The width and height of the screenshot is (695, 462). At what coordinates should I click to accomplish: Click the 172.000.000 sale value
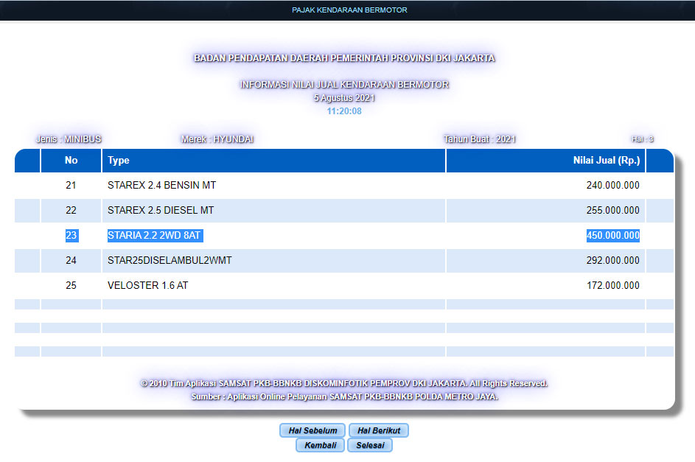pos(613,285)
